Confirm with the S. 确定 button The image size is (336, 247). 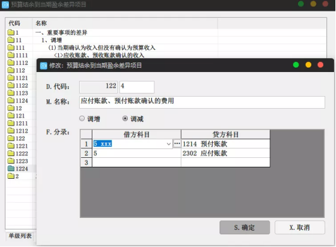(244, 227)
